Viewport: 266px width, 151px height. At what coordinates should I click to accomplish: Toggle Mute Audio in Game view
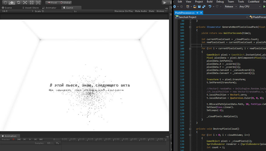click(x=141, y=11)
